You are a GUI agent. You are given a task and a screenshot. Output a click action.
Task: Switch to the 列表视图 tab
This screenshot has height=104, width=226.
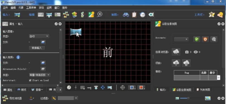coord(203,90)
